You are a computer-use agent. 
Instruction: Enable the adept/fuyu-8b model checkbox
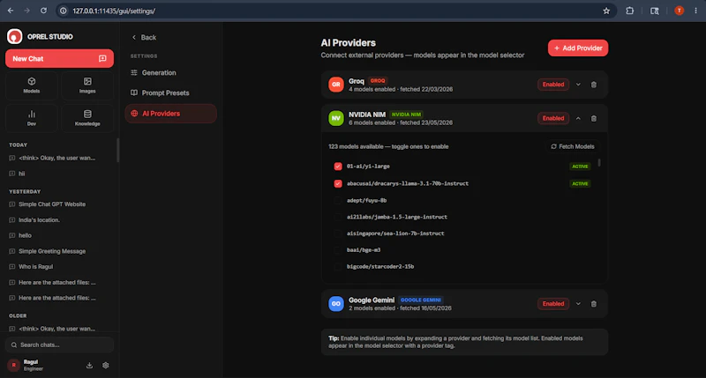[338, 201]
